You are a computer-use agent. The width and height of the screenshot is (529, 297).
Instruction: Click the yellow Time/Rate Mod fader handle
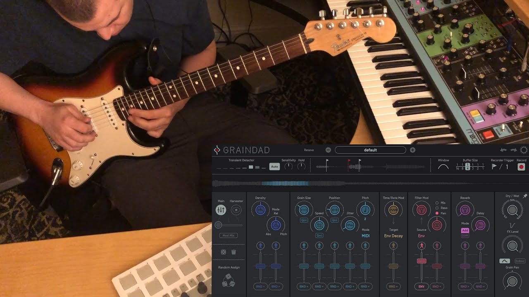tap(393, 266)
